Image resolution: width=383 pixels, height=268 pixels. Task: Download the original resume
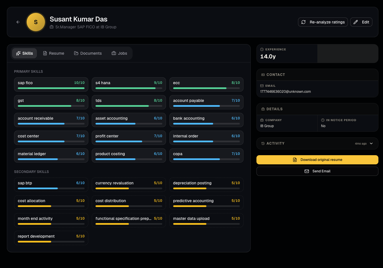click(317, 160)
